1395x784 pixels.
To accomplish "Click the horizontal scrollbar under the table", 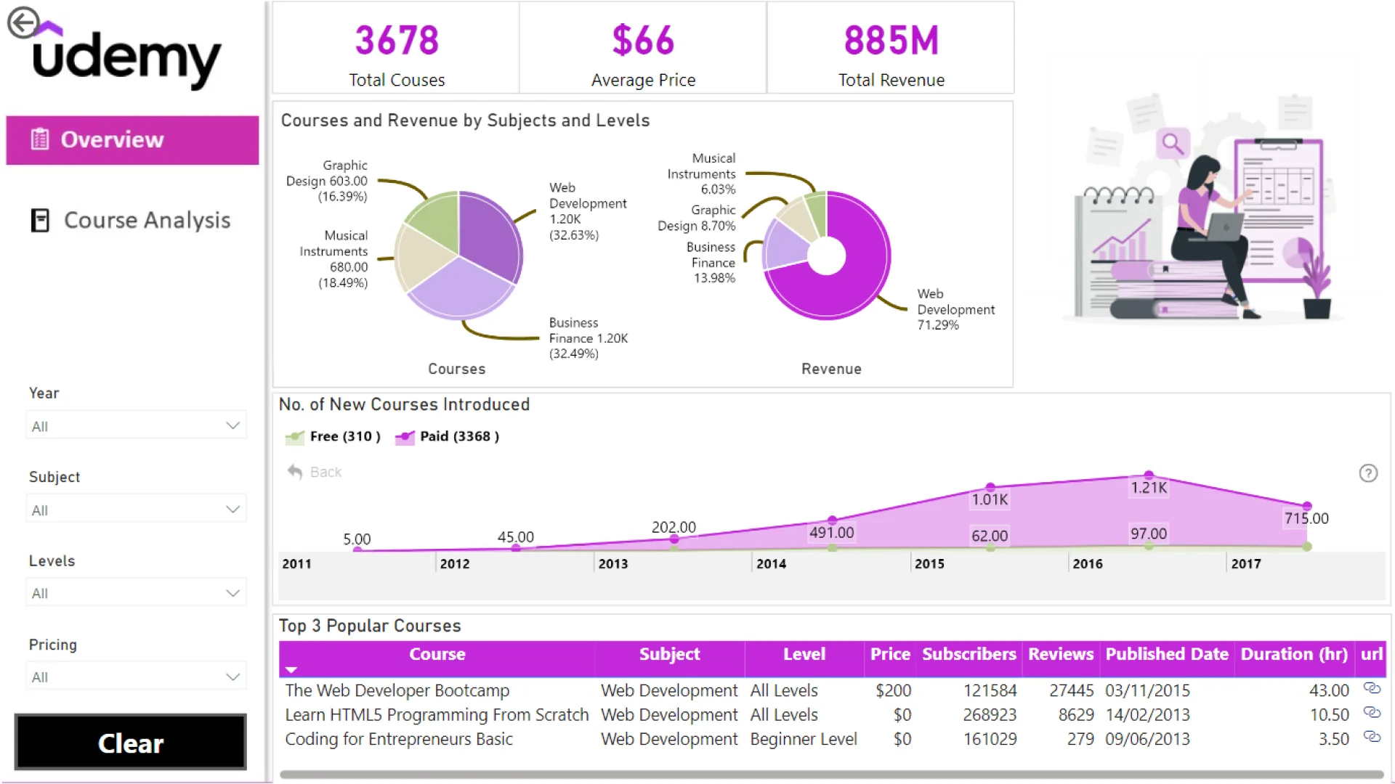I will [831, 775].
